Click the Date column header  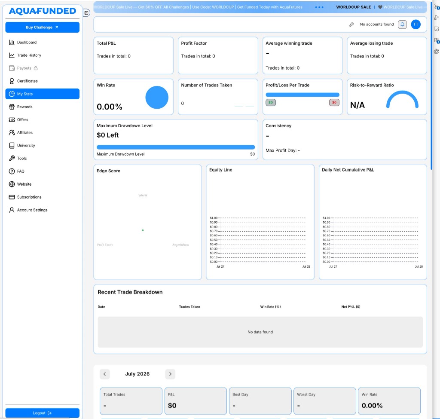pos(101,307)
